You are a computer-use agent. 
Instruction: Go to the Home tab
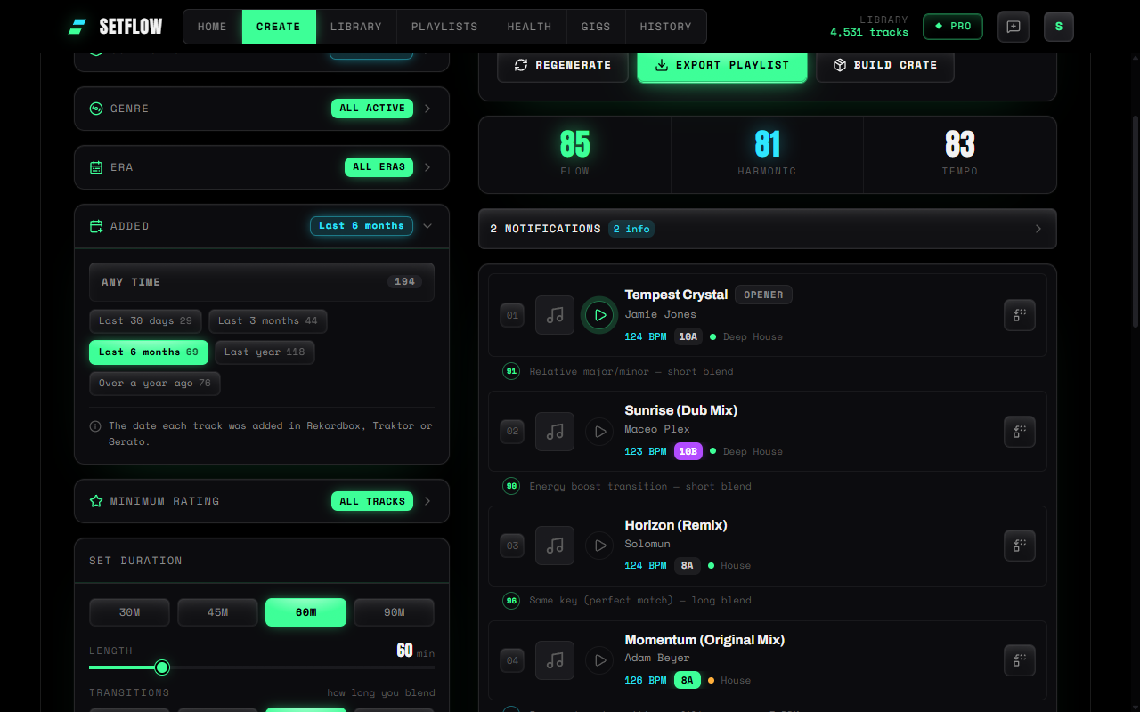coord(212,27)
